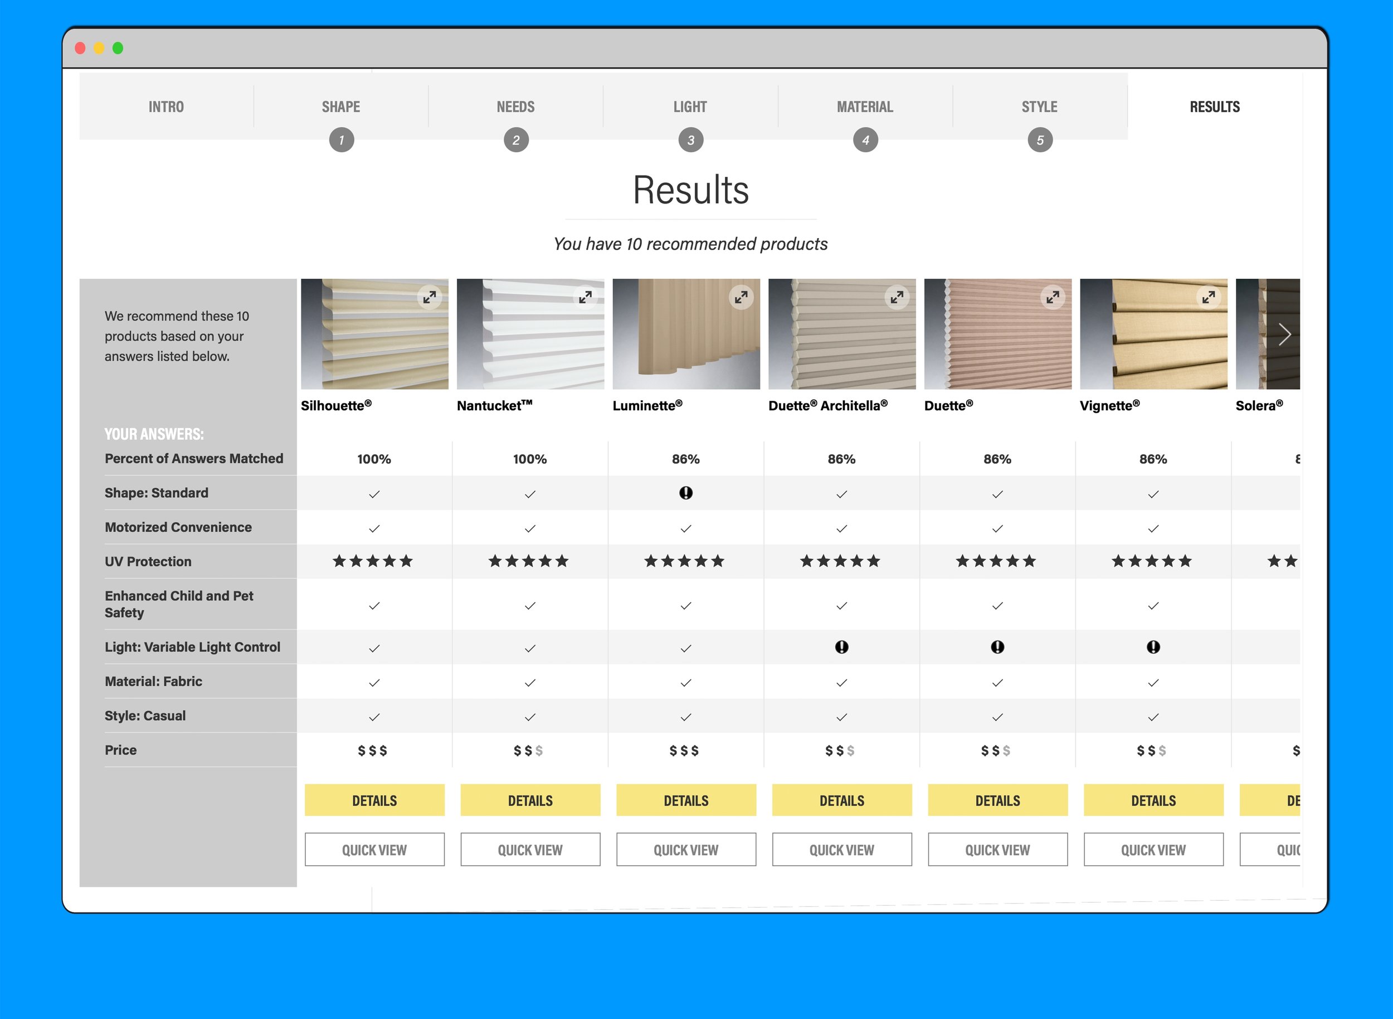Viewport: 1393px width, 1019px height.
Task: Select the Results tab
Action: tap(1215, 106)
